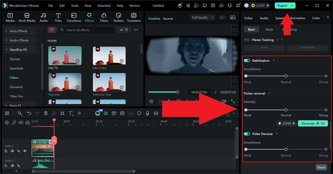Click the save project icon
The width and height of the screenshot is (333, 174).
pos(213,5)
